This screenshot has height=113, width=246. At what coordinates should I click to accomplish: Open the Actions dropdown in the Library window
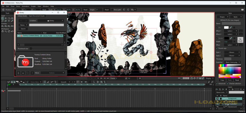53,73
